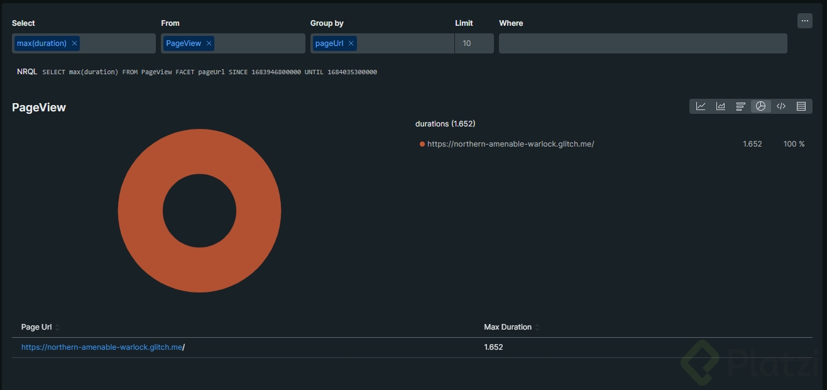Switch to the area chart view
The image size is (827, 390).
coord(721,106)
